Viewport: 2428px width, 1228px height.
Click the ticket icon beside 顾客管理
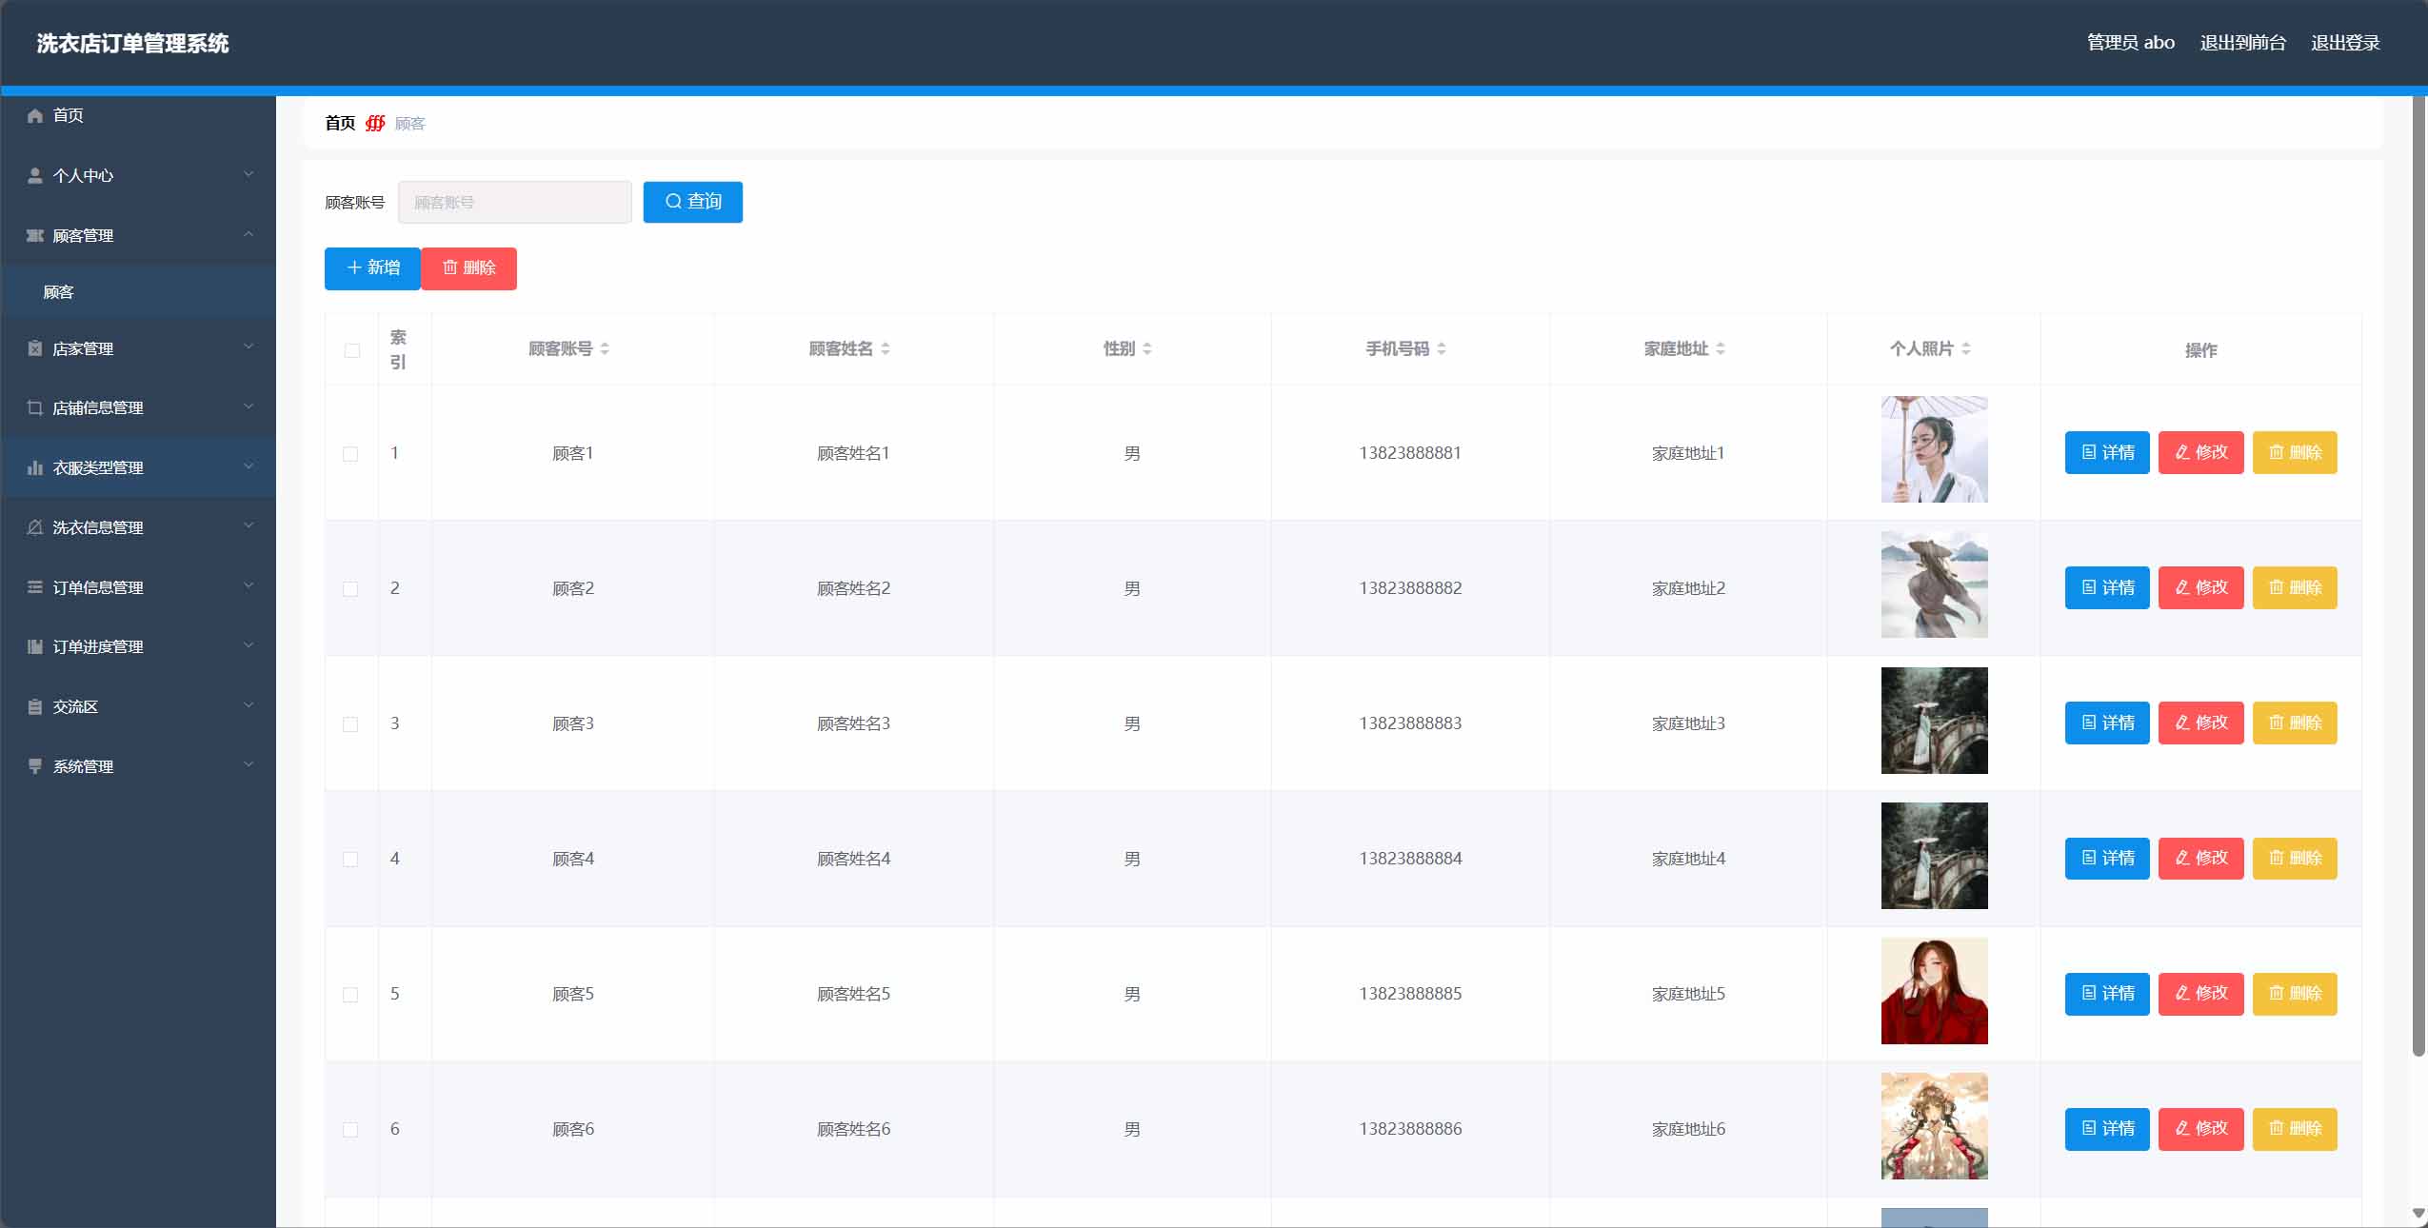point(35,235)
